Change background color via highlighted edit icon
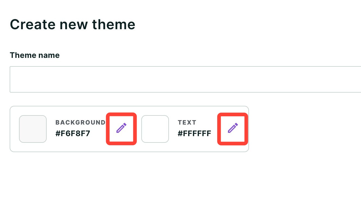The width and height of the screenshot is (361, 202). click(121, 128)
